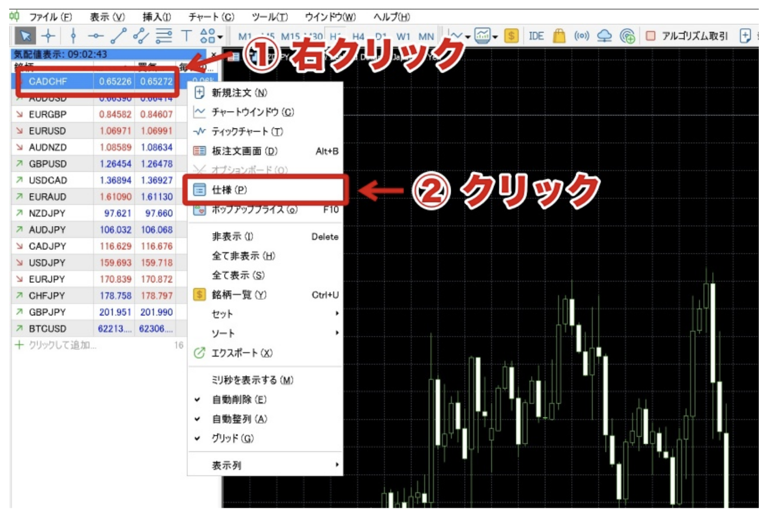Toggle グリッド option in context menu

232,438
